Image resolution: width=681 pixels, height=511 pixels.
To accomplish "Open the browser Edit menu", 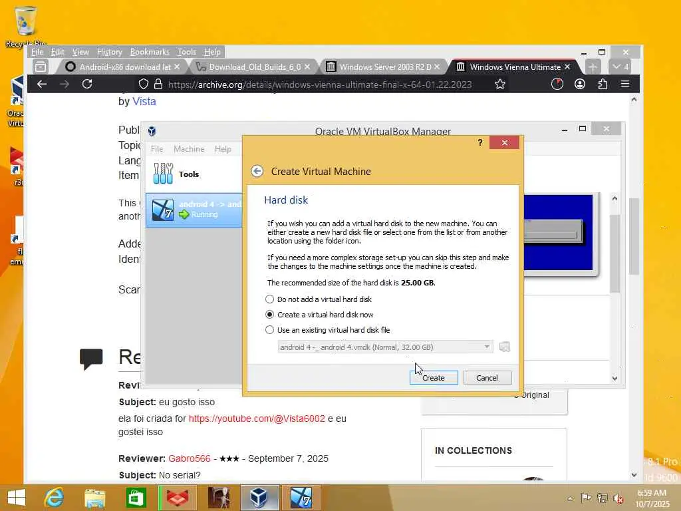I will (57, 52).
